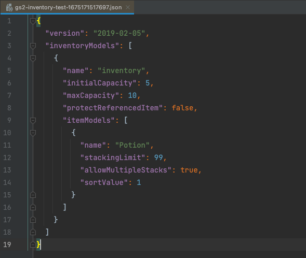This screenshot has height=258, width=306.
Task: Click line number 5 in the gutter
Action: click(9, 70)
